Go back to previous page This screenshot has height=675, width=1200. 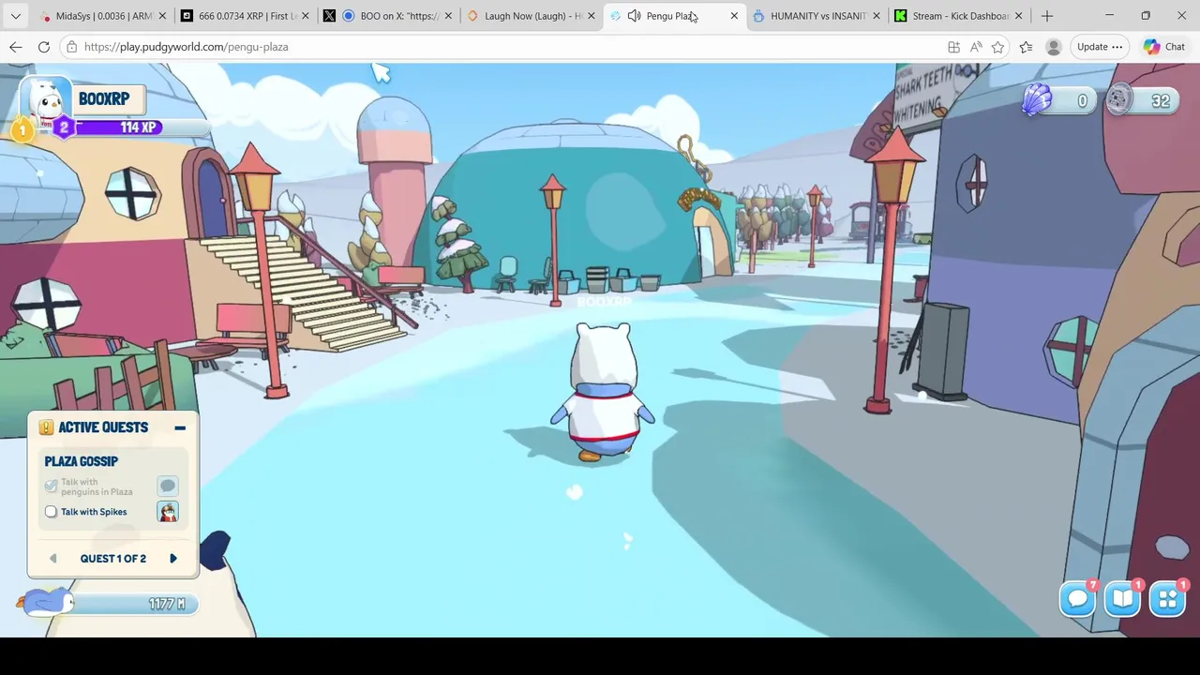pos(16,47)
